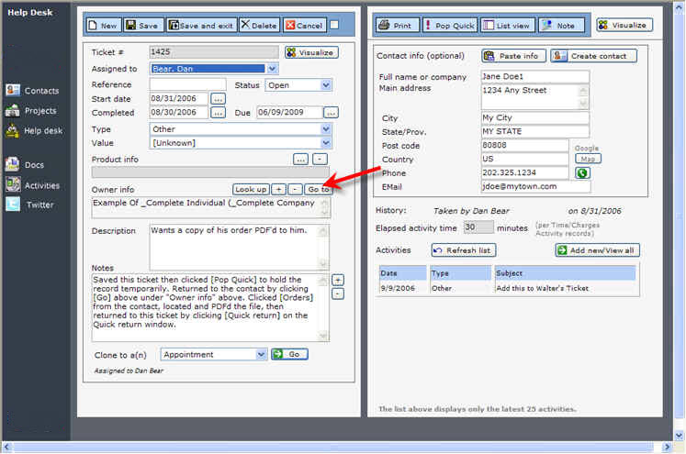The image size is (686, 454).
Task: Open Twitter in the sidebar
Action: pyautogui.click(x=29, y=205)
